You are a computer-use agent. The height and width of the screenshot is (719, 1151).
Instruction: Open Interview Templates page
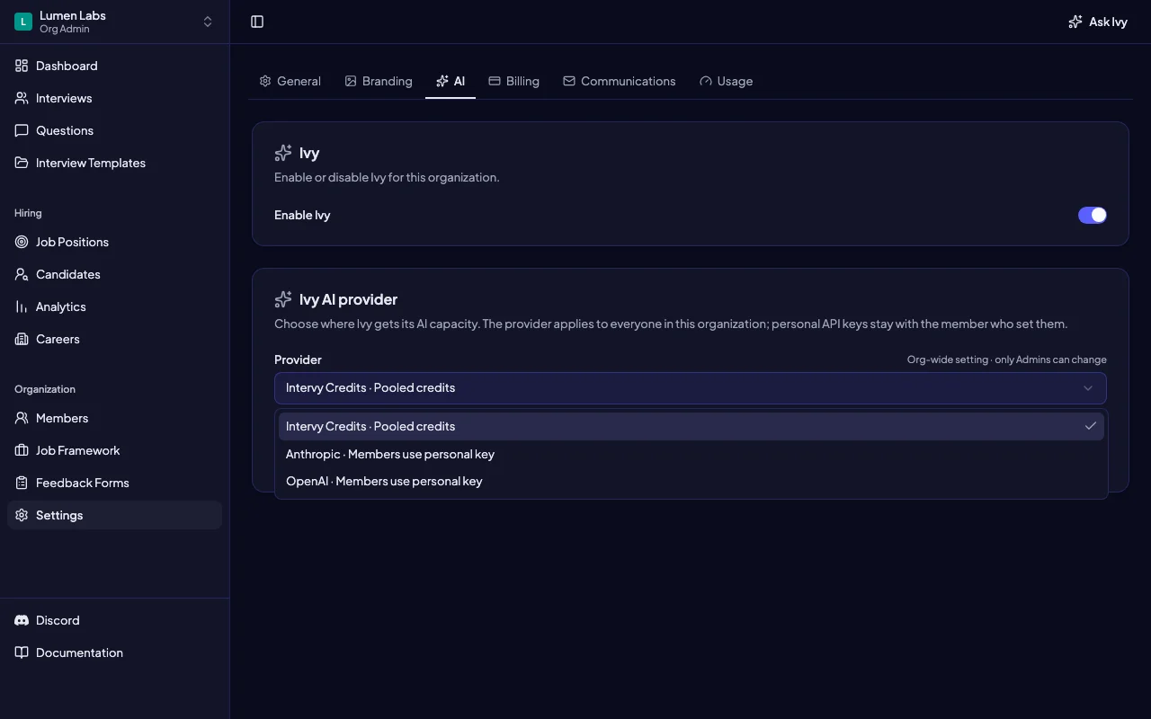(x=114, y=163)
